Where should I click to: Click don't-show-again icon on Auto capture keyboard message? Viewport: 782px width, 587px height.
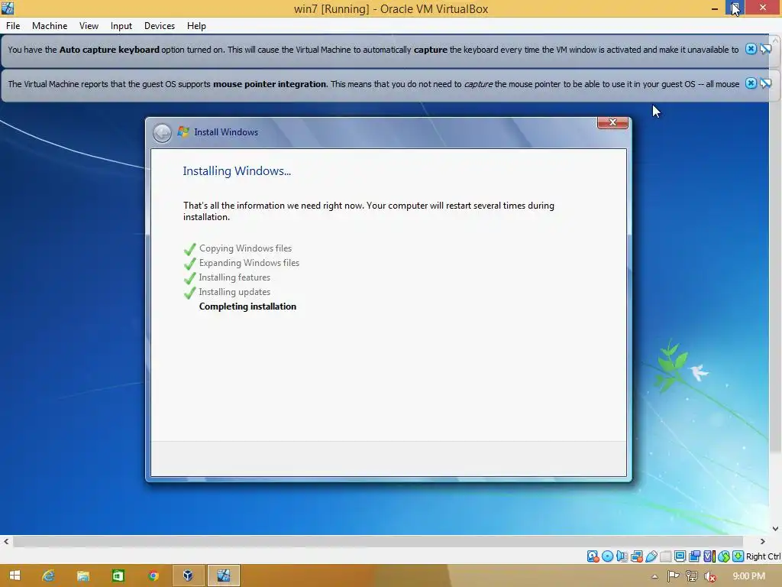click(765, 49)
